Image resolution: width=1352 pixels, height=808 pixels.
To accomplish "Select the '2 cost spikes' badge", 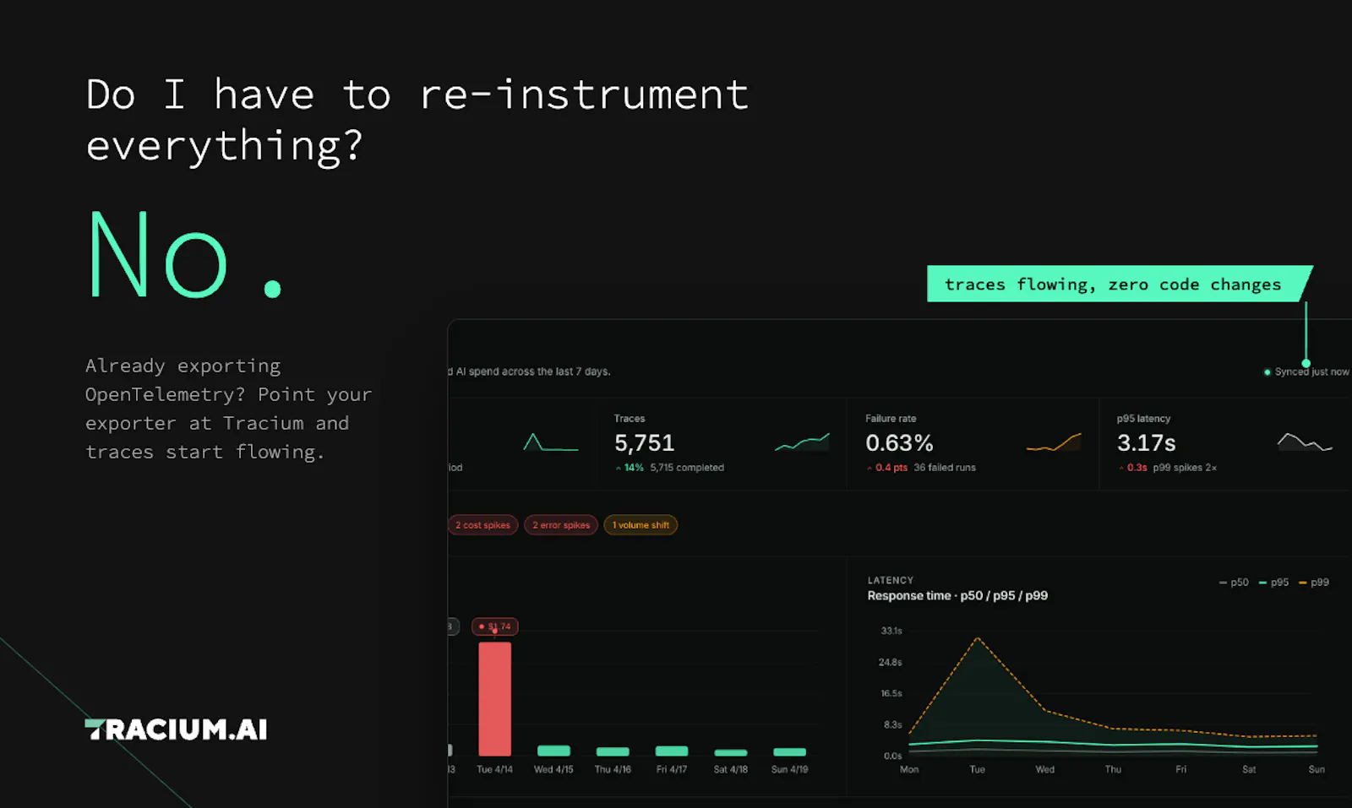I will [x=482, y=525].
